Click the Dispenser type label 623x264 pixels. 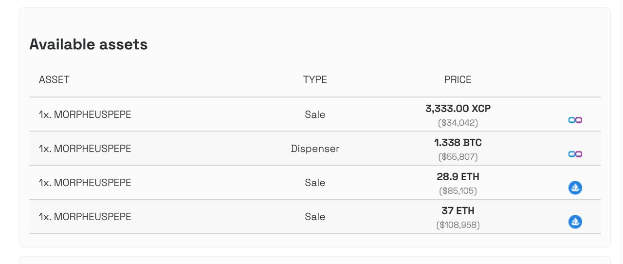click(x=315, y=149)
